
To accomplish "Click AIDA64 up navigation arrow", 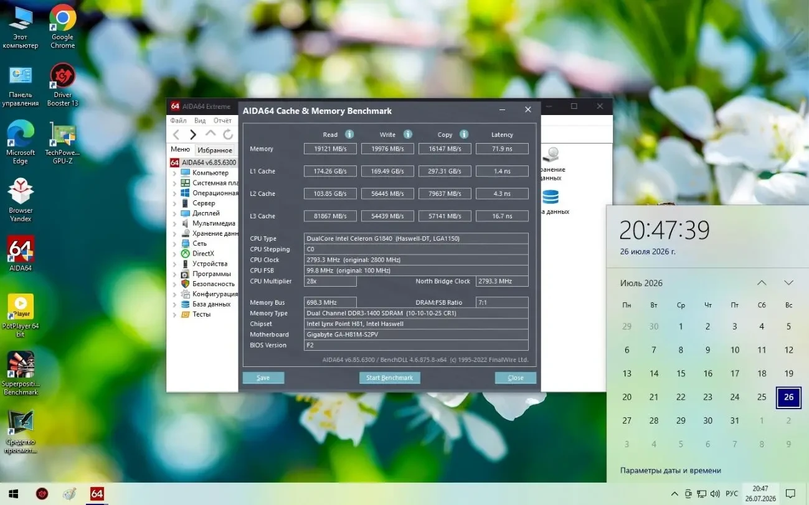I will [211, 134].
